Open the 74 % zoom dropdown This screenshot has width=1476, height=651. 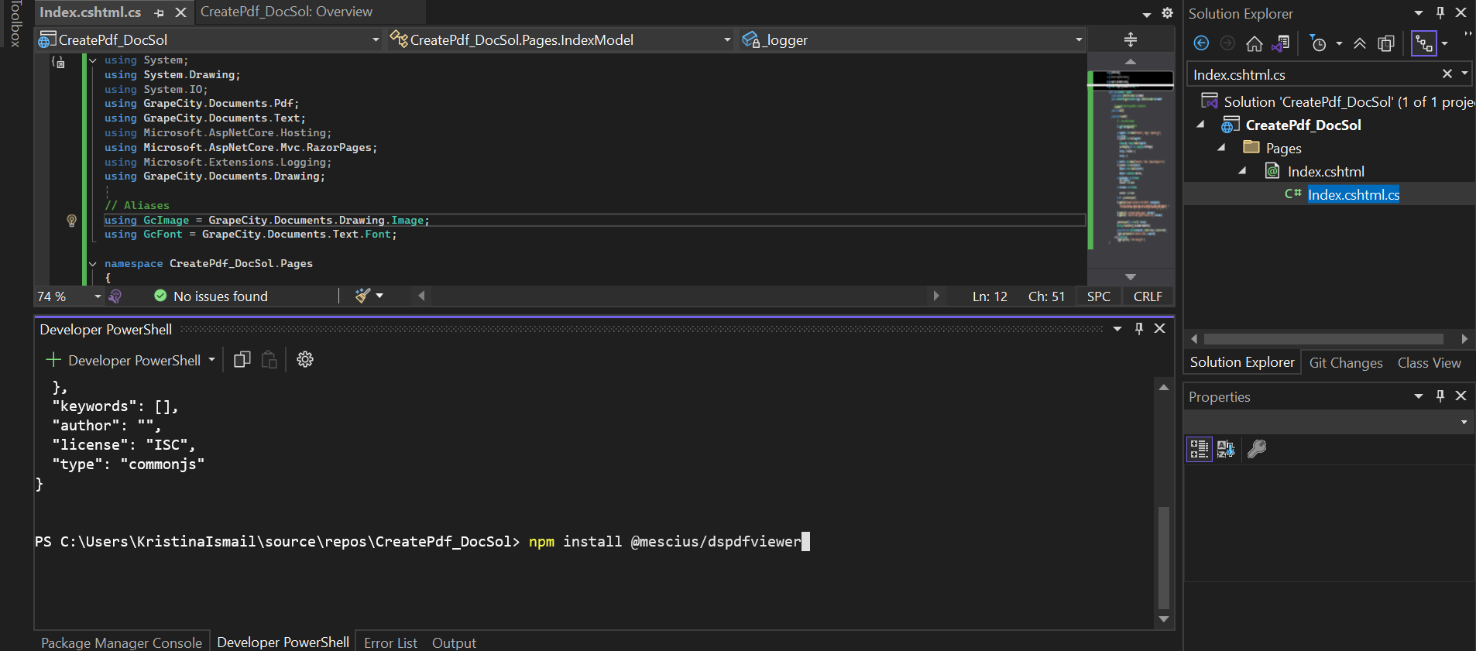[98, 296]
